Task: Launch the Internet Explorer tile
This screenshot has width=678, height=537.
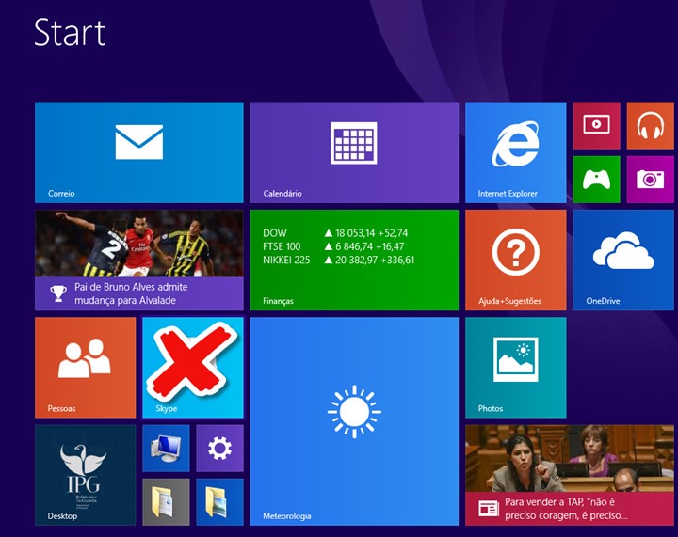Action: tap(515, 152)
